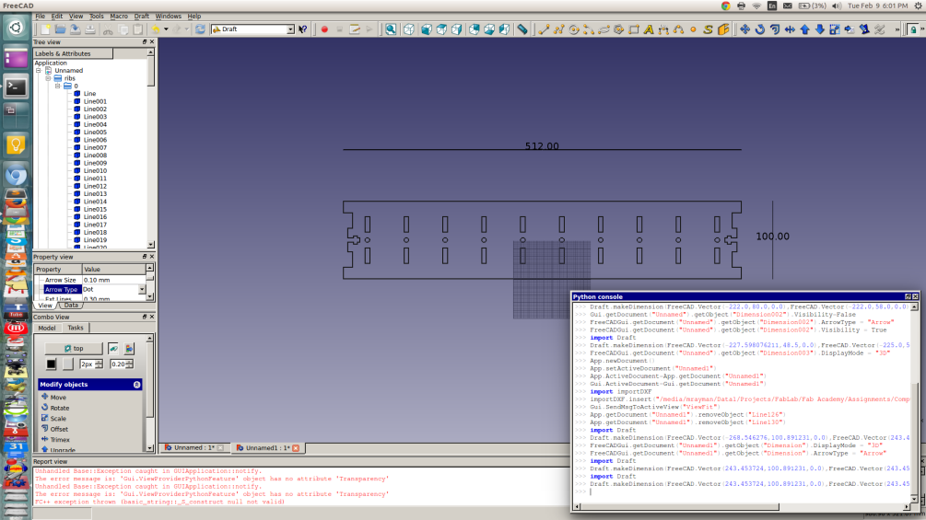The image size is (926, 520).
Task: Collapse the Modify objects section
Action: (136, 384)
